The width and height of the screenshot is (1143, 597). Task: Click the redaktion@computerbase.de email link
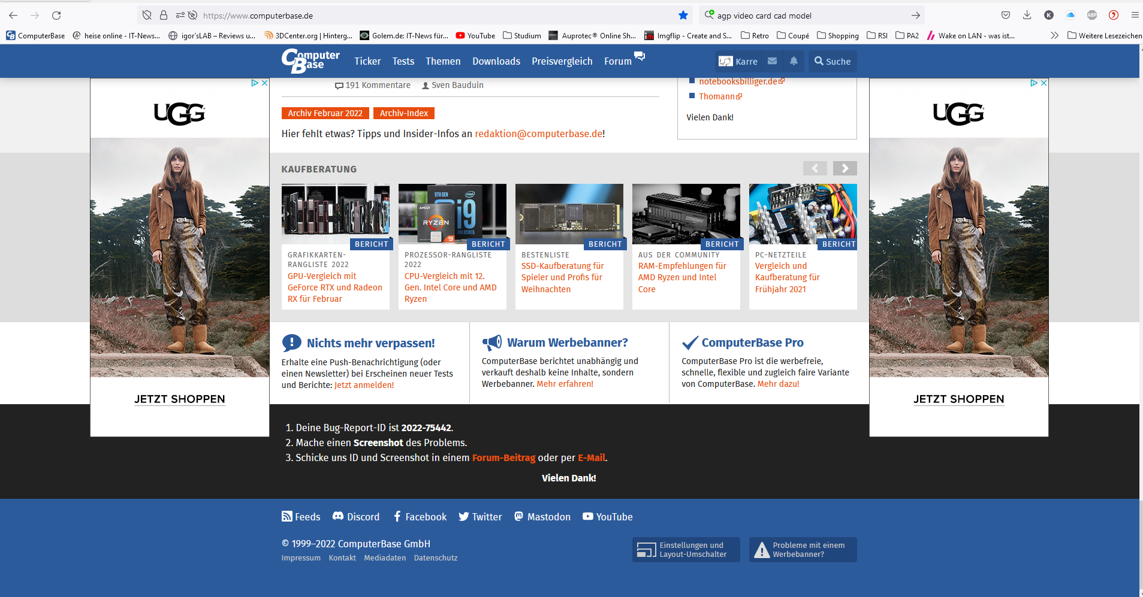[539, 134]
